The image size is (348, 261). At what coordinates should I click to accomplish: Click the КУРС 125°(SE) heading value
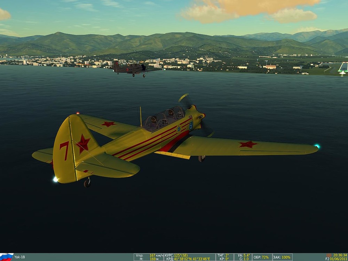[x=176, y=255]
